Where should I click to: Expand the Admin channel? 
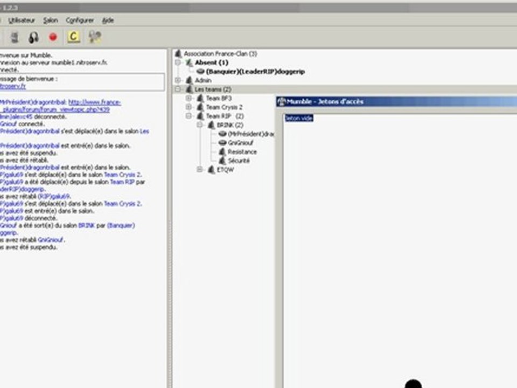178,80
